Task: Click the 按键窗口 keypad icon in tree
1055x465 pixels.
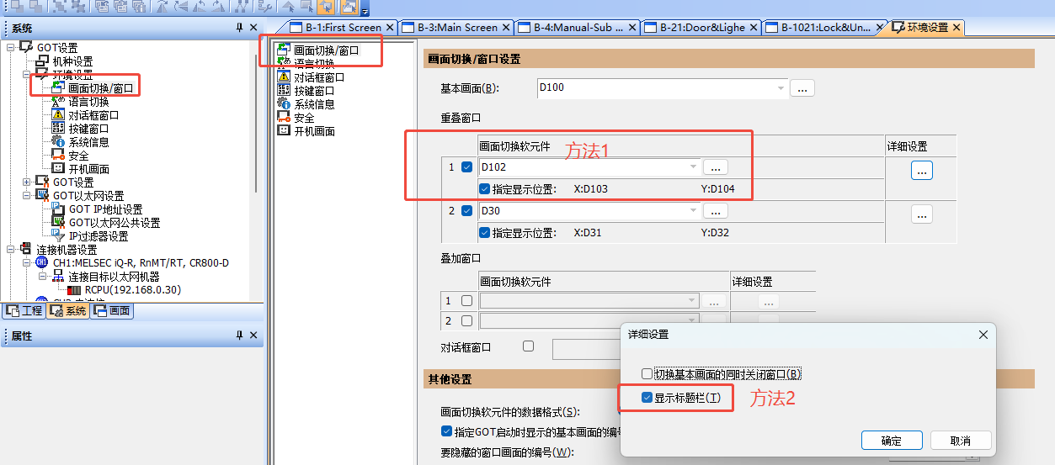Action: click(x=58, y=129)
